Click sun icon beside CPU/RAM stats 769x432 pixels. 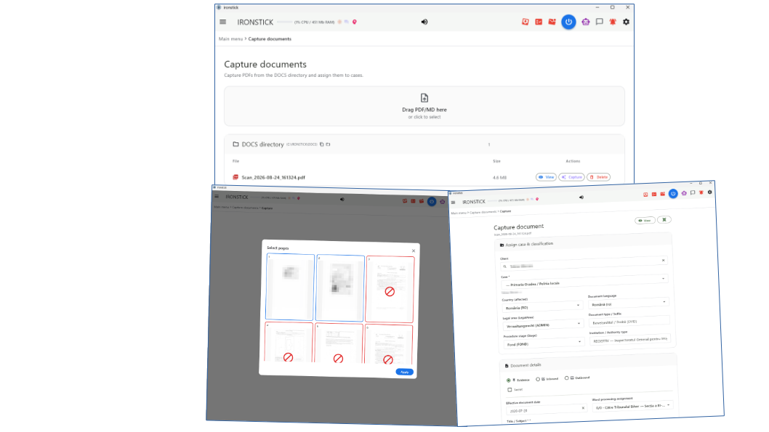click(x=339, y=22)
